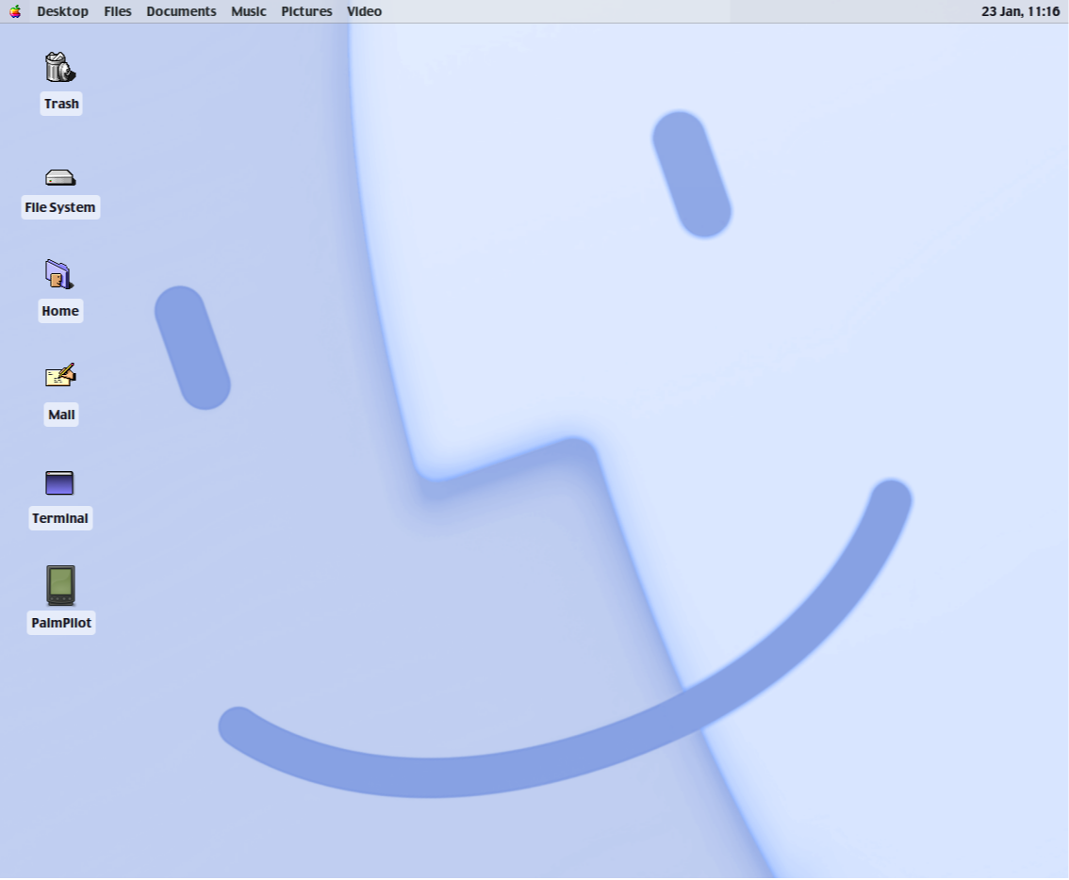Select the Terminal desktop icon
The width and height of the screenshot is (1069, 880).
click(59, 482)
